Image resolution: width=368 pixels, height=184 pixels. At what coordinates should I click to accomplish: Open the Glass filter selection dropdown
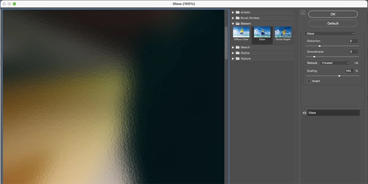pyautogui.click(x=330, y=34)
